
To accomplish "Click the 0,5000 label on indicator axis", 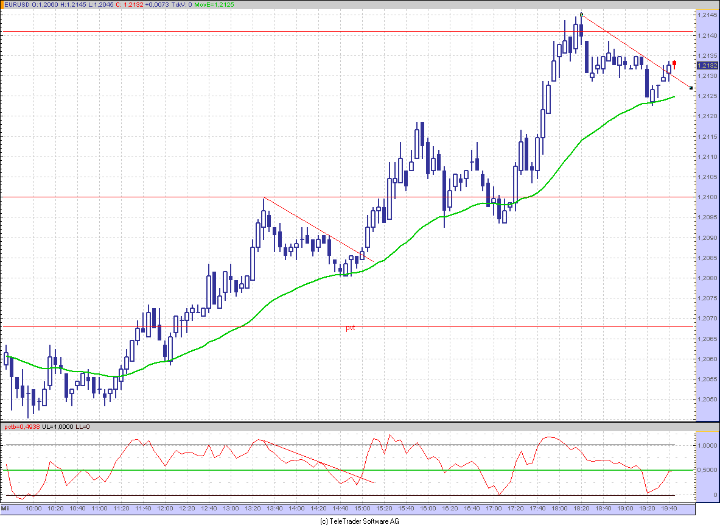I will tap(707, 470).
